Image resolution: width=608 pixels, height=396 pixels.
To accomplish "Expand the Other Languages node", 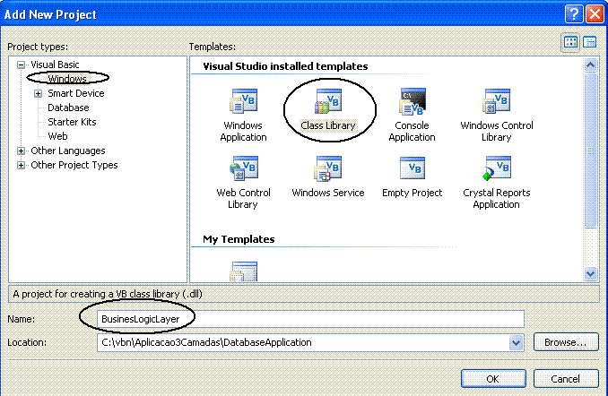I will [21, 151].
